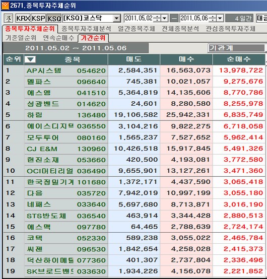Select stock 덕산하이메탈 in row 18

pyautogui.click(x=50, y=260)
